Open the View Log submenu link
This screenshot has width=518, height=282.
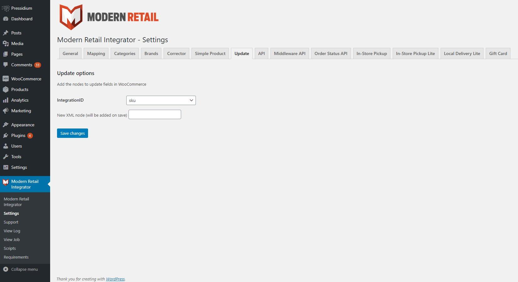(12, 231)
